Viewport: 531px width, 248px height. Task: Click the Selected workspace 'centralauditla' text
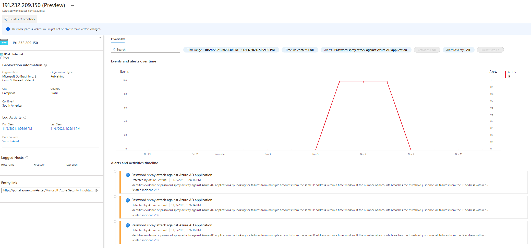(x=24, y=11)
